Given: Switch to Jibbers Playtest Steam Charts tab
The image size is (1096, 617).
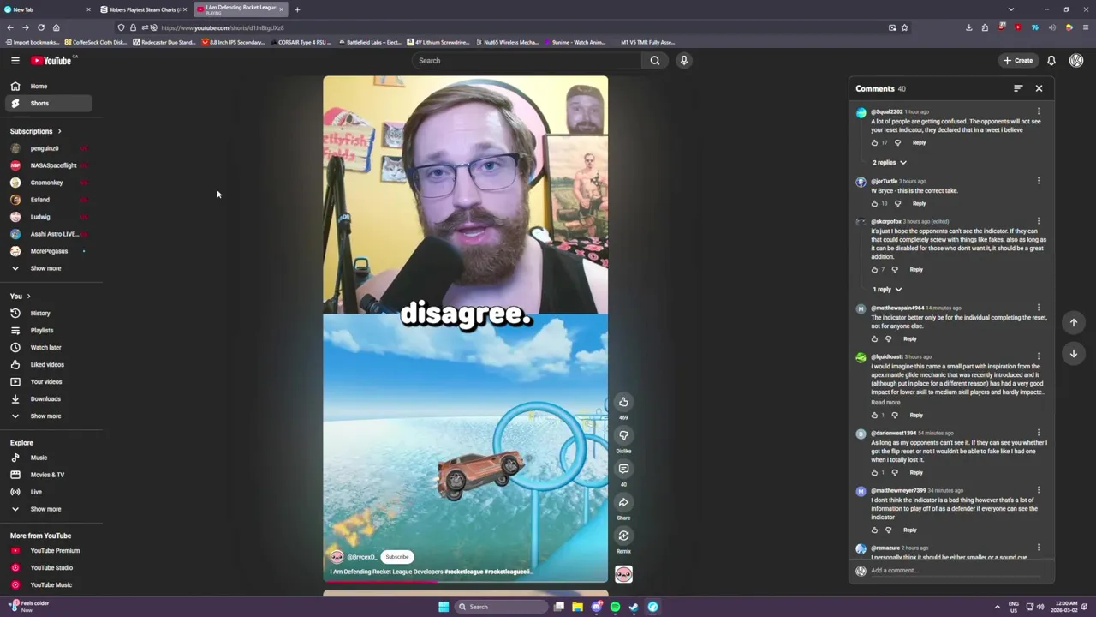Looking at the screenshot, I should point(141,9).
